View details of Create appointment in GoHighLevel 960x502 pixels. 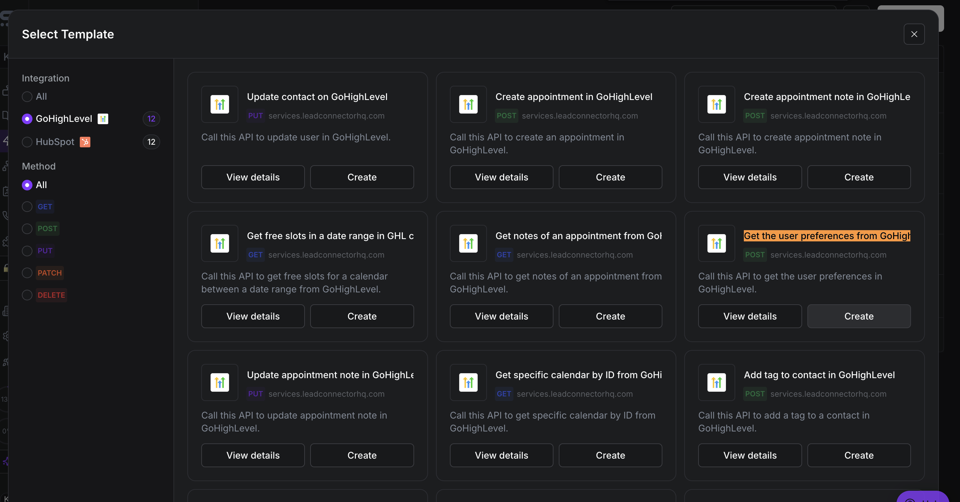(x=501, y=177)
